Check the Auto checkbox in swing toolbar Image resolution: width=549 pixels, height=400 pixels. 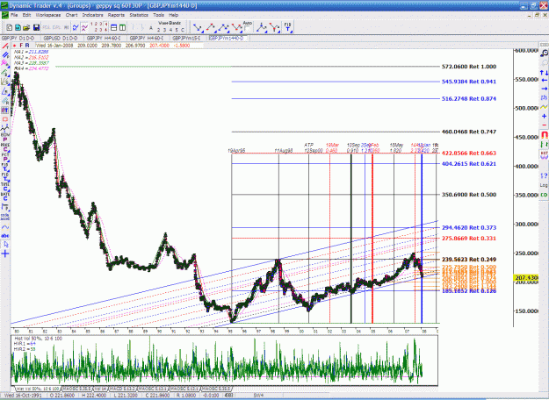(248, 29)
